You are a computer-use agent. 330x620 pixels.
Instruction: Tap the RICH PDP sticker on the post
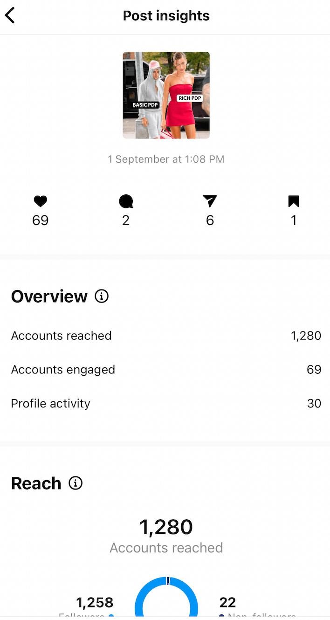190,98
